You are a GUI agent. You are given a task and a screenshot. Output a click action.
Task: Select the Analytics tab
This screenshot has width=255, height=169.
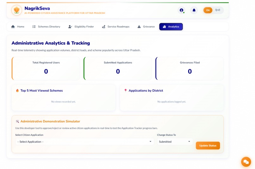(171, 27)
